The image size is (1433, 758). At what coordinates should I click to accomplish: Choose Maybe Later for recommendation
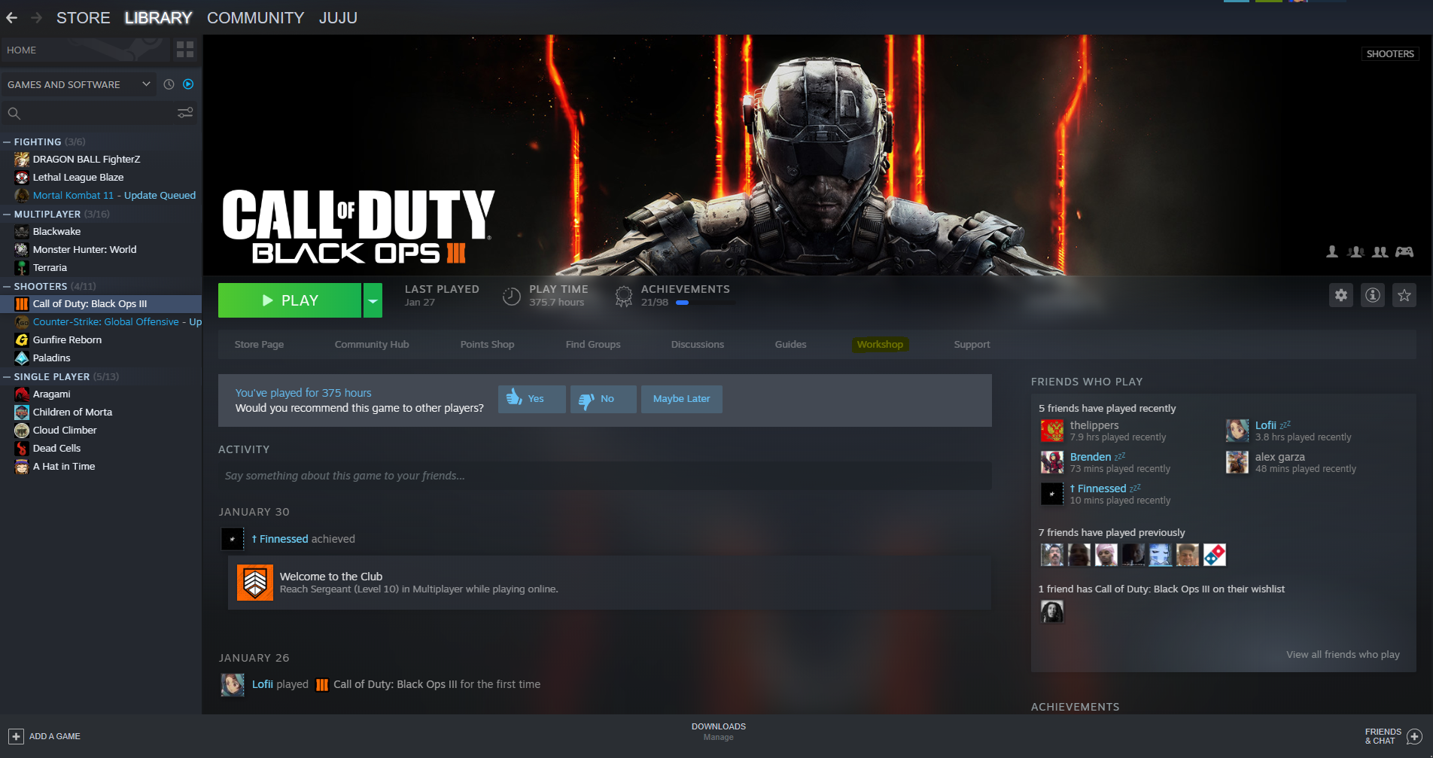coord(681,399)
